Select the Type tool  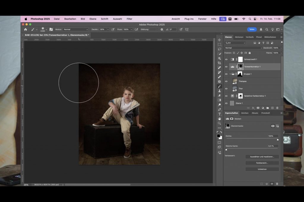click(x=219, y=114)
